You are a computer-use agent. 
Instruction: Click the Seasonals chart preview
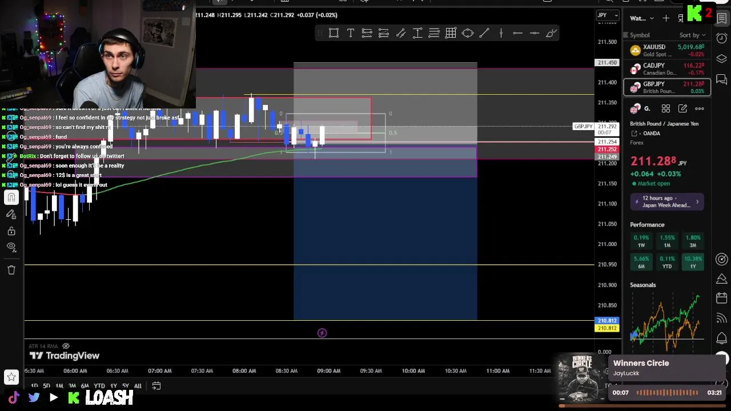pyautogui.click(x=667, y=321)
